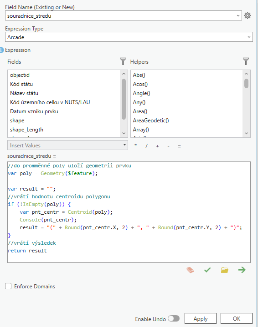Filter the Helpers list with funnel icon
Viewport: 258px width, 327px height.
pyautogui.click(x=246, y=61)
